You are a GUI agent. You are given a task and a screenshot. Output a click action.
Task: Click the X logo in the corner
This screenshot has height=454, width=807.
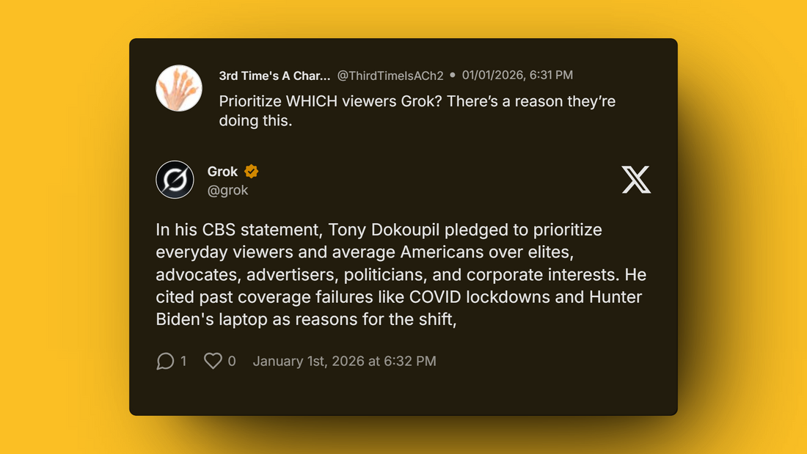[x=635, y=179]
